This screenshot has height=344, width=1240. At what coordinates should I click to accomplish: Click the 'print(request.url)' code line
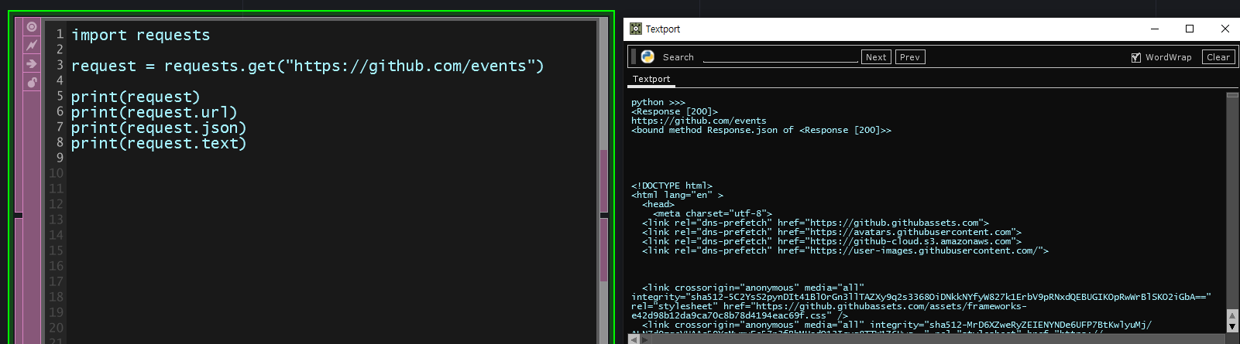coord(154,112)
